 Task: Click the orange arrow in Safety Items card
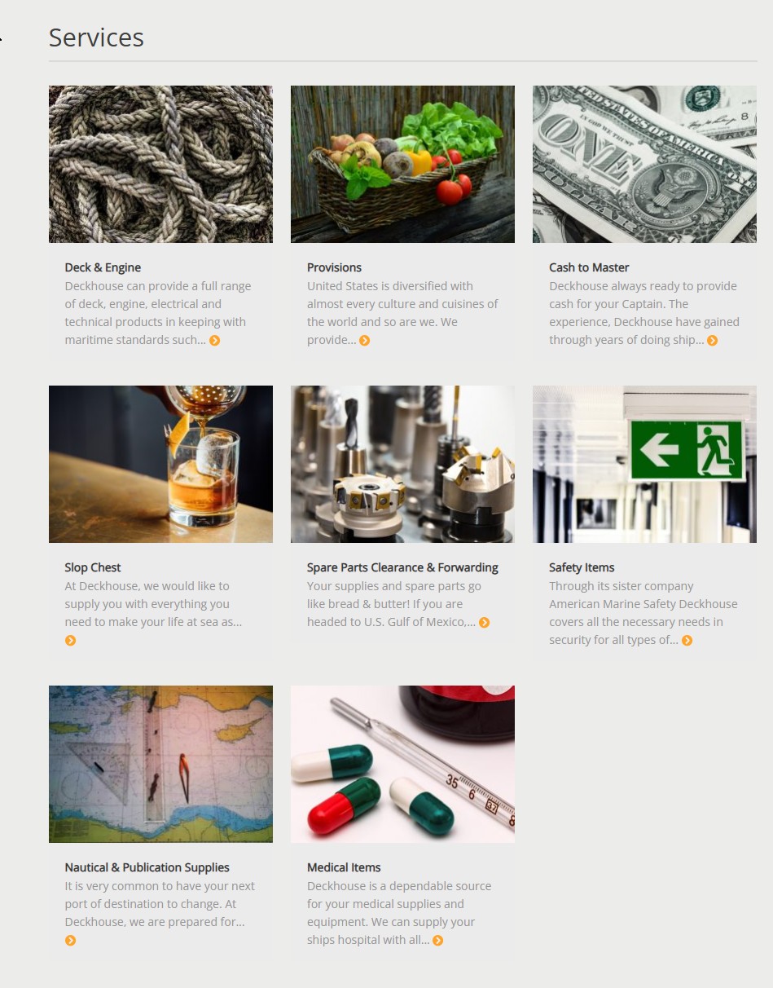point(687,641)
